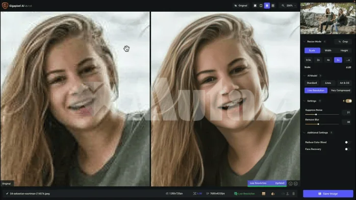Image resolution: width=356 pixels, height=200 pixels.
Task: Open the AI Model help icon
Action: tap(320, 76)
